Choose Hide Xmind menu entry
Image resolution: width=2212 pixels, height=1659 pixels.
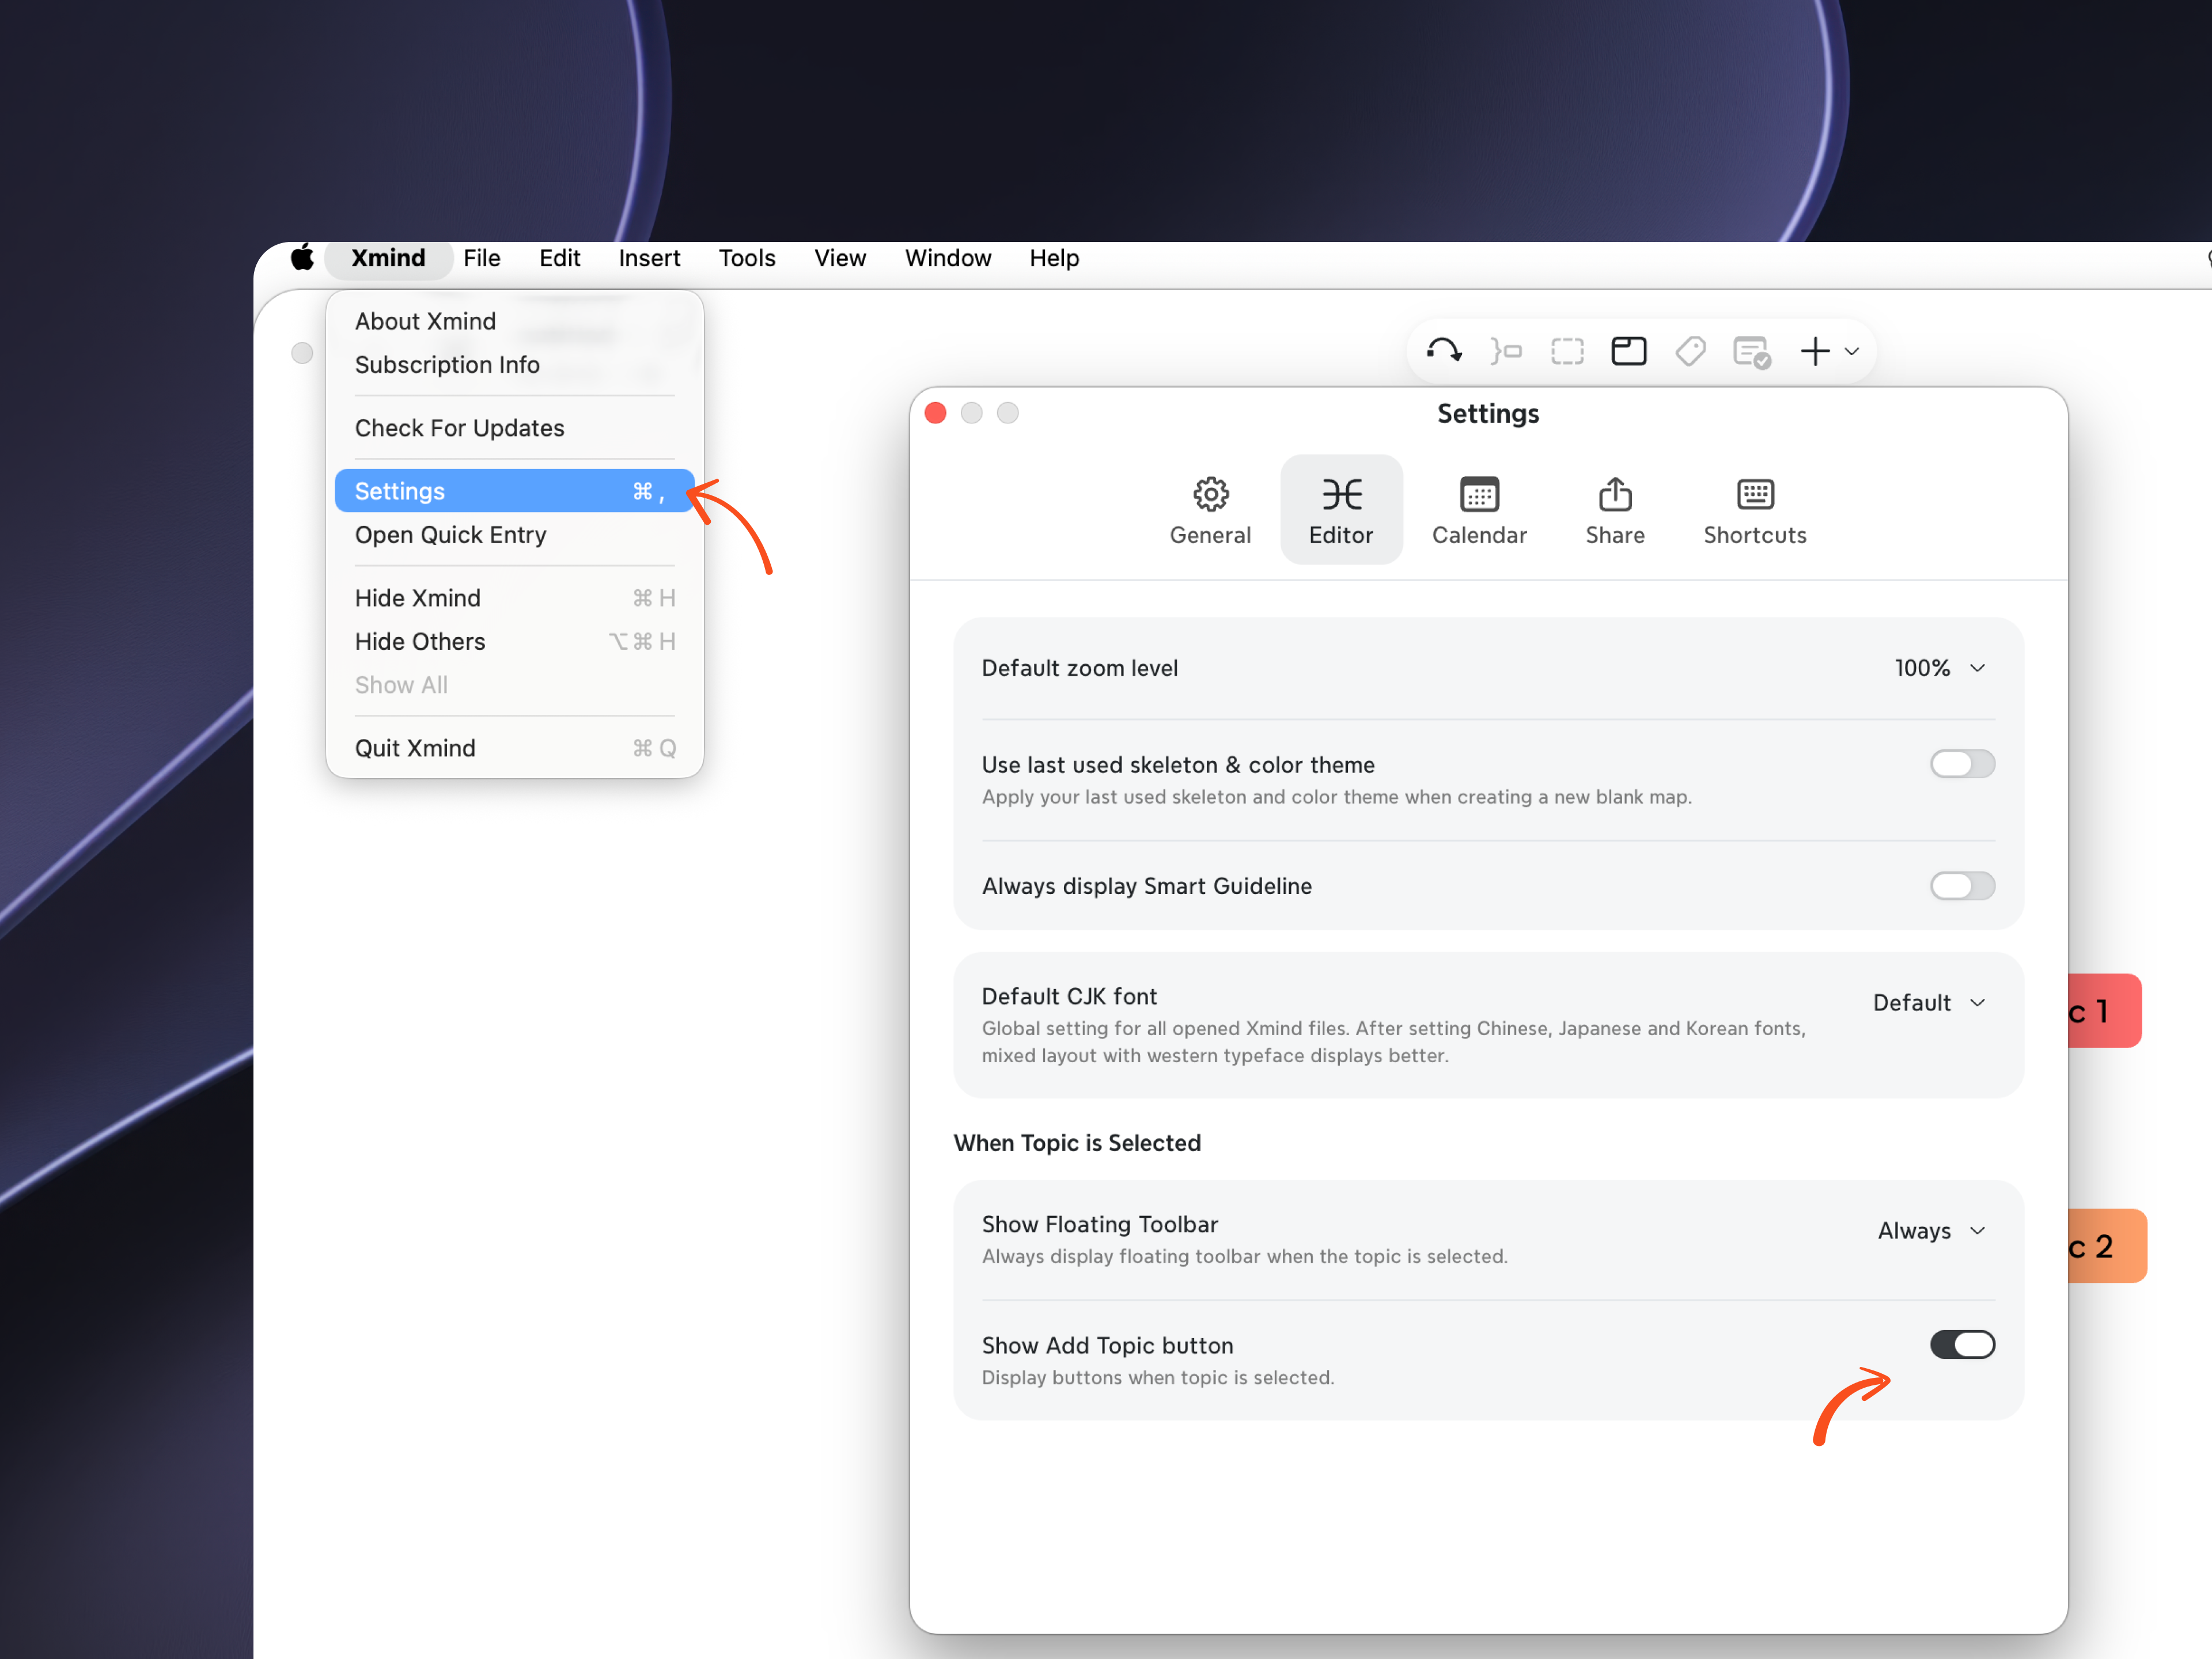pos(515,598)
